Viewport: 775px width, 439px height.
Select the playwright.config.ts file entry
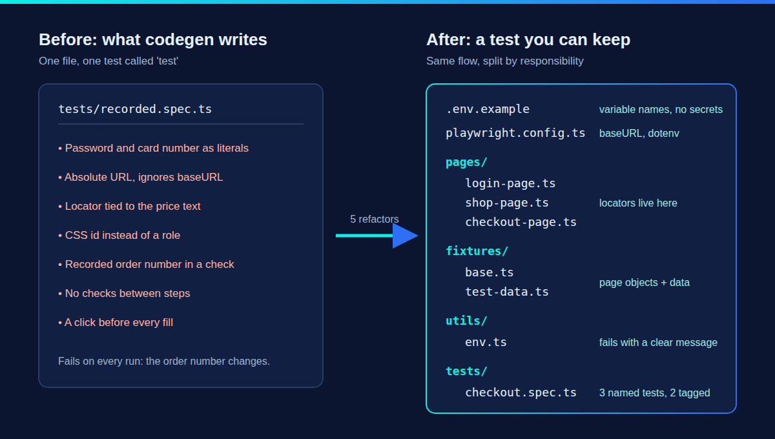(515, 133)
